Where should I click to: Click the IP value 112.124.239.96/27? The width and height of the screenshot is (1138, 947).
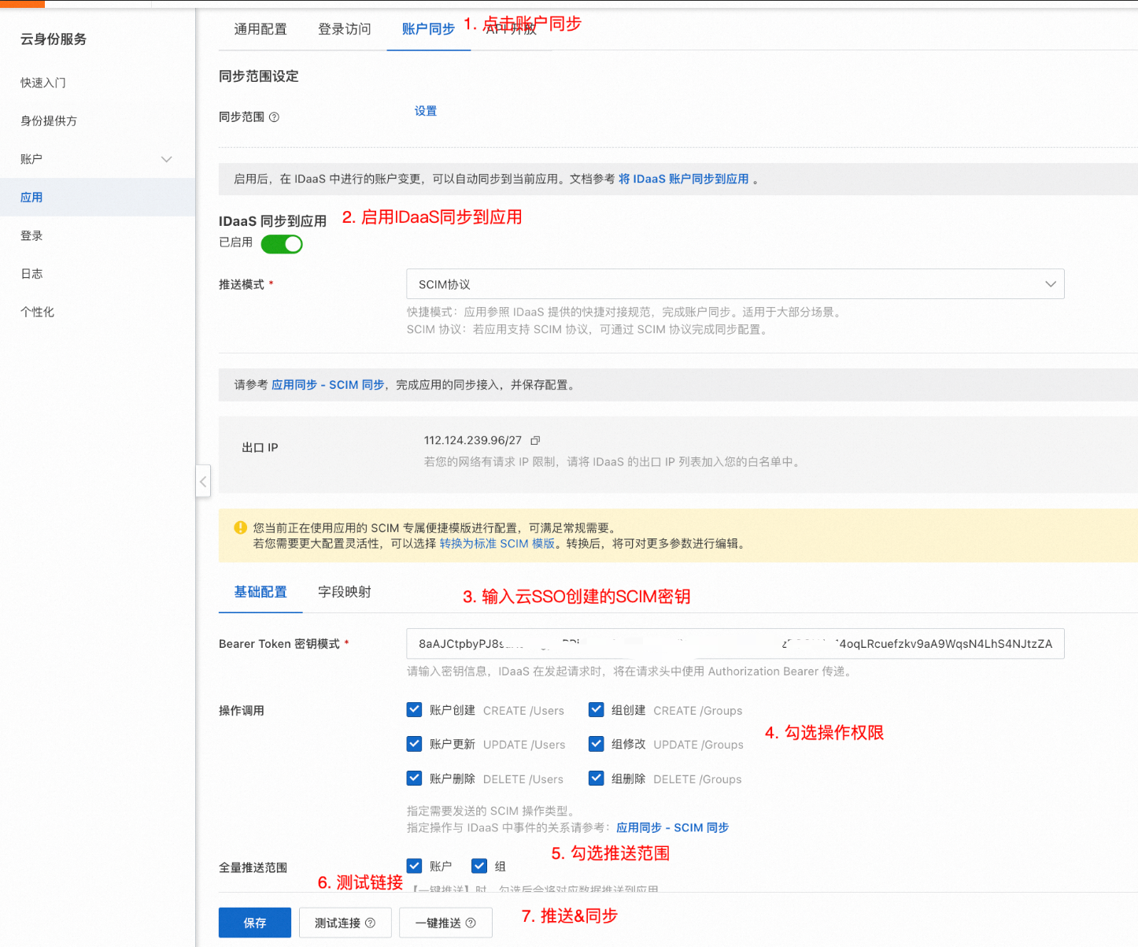point(473,440)
